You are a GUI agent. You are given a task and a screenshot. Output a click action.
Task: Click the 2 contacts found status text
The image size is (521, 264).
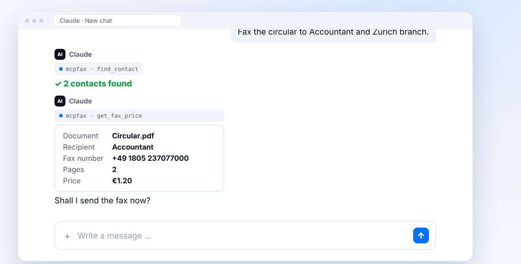click(x=98, y=84)
